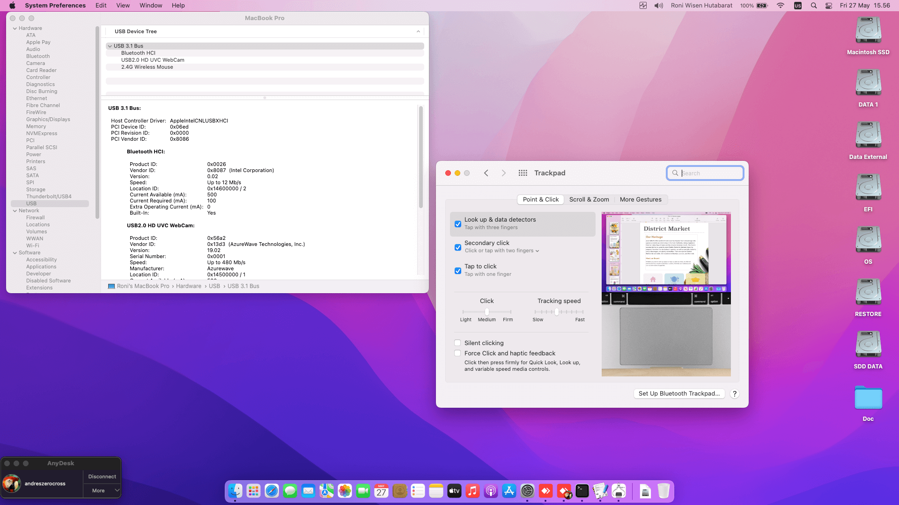
Task: Enable Force Click and haptic feedback
Action: 457,353
